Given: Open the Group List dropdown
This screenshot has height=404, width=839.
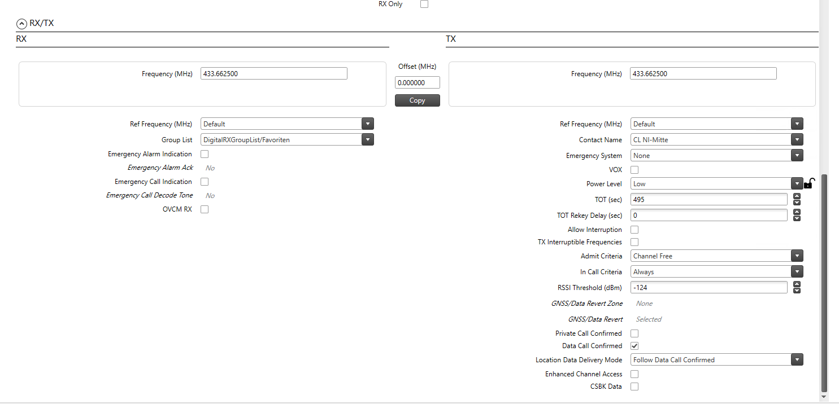Looking at the screenshot, I should (x=368, y=139).
